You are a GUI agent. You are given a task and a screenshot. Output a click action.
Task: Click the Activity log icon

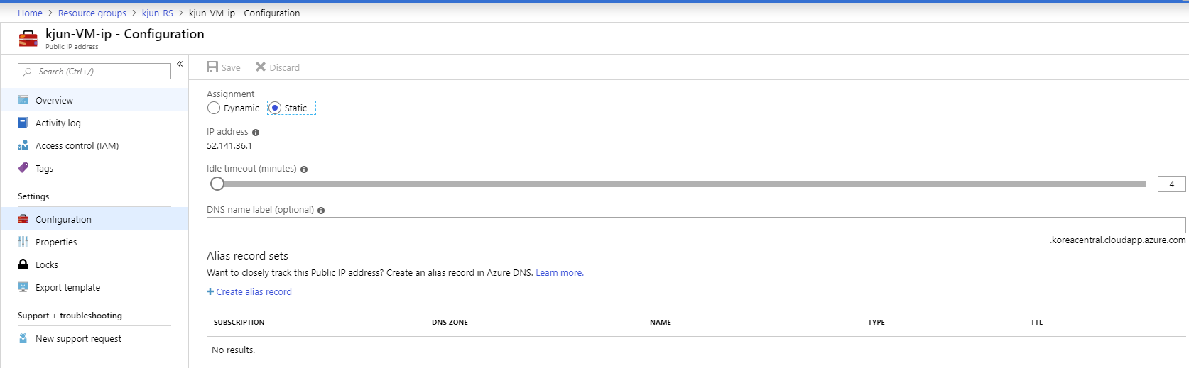pos(23,123)
